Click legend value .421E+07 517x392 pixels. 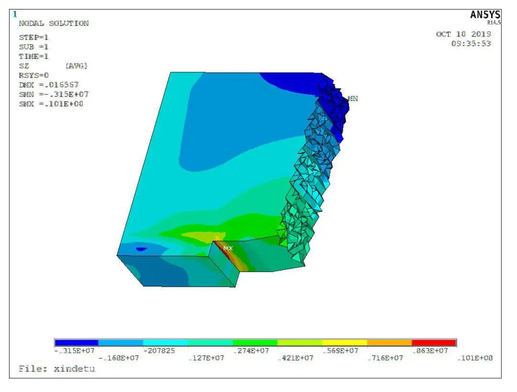[296, 358]
